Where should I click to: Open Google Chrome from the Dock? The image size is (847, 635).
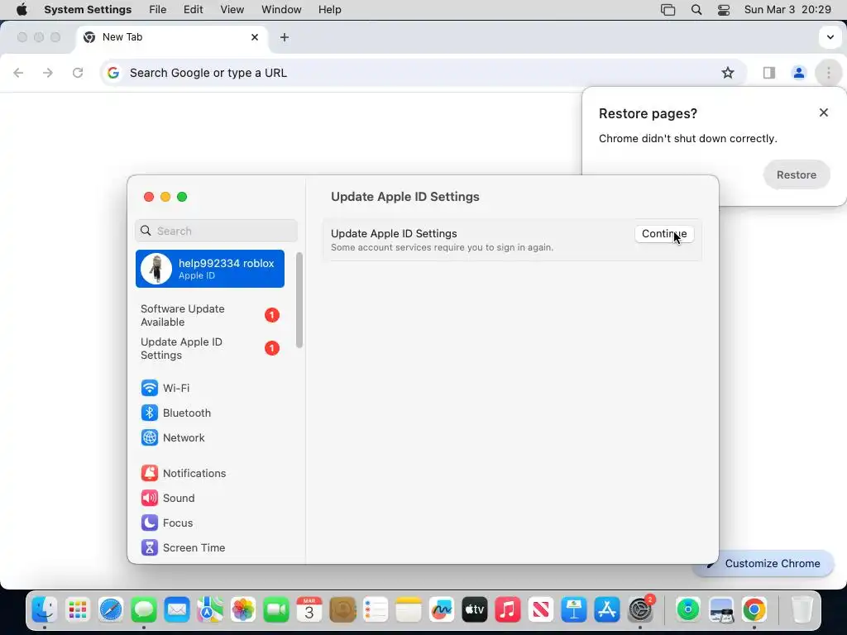pos(754,610)
